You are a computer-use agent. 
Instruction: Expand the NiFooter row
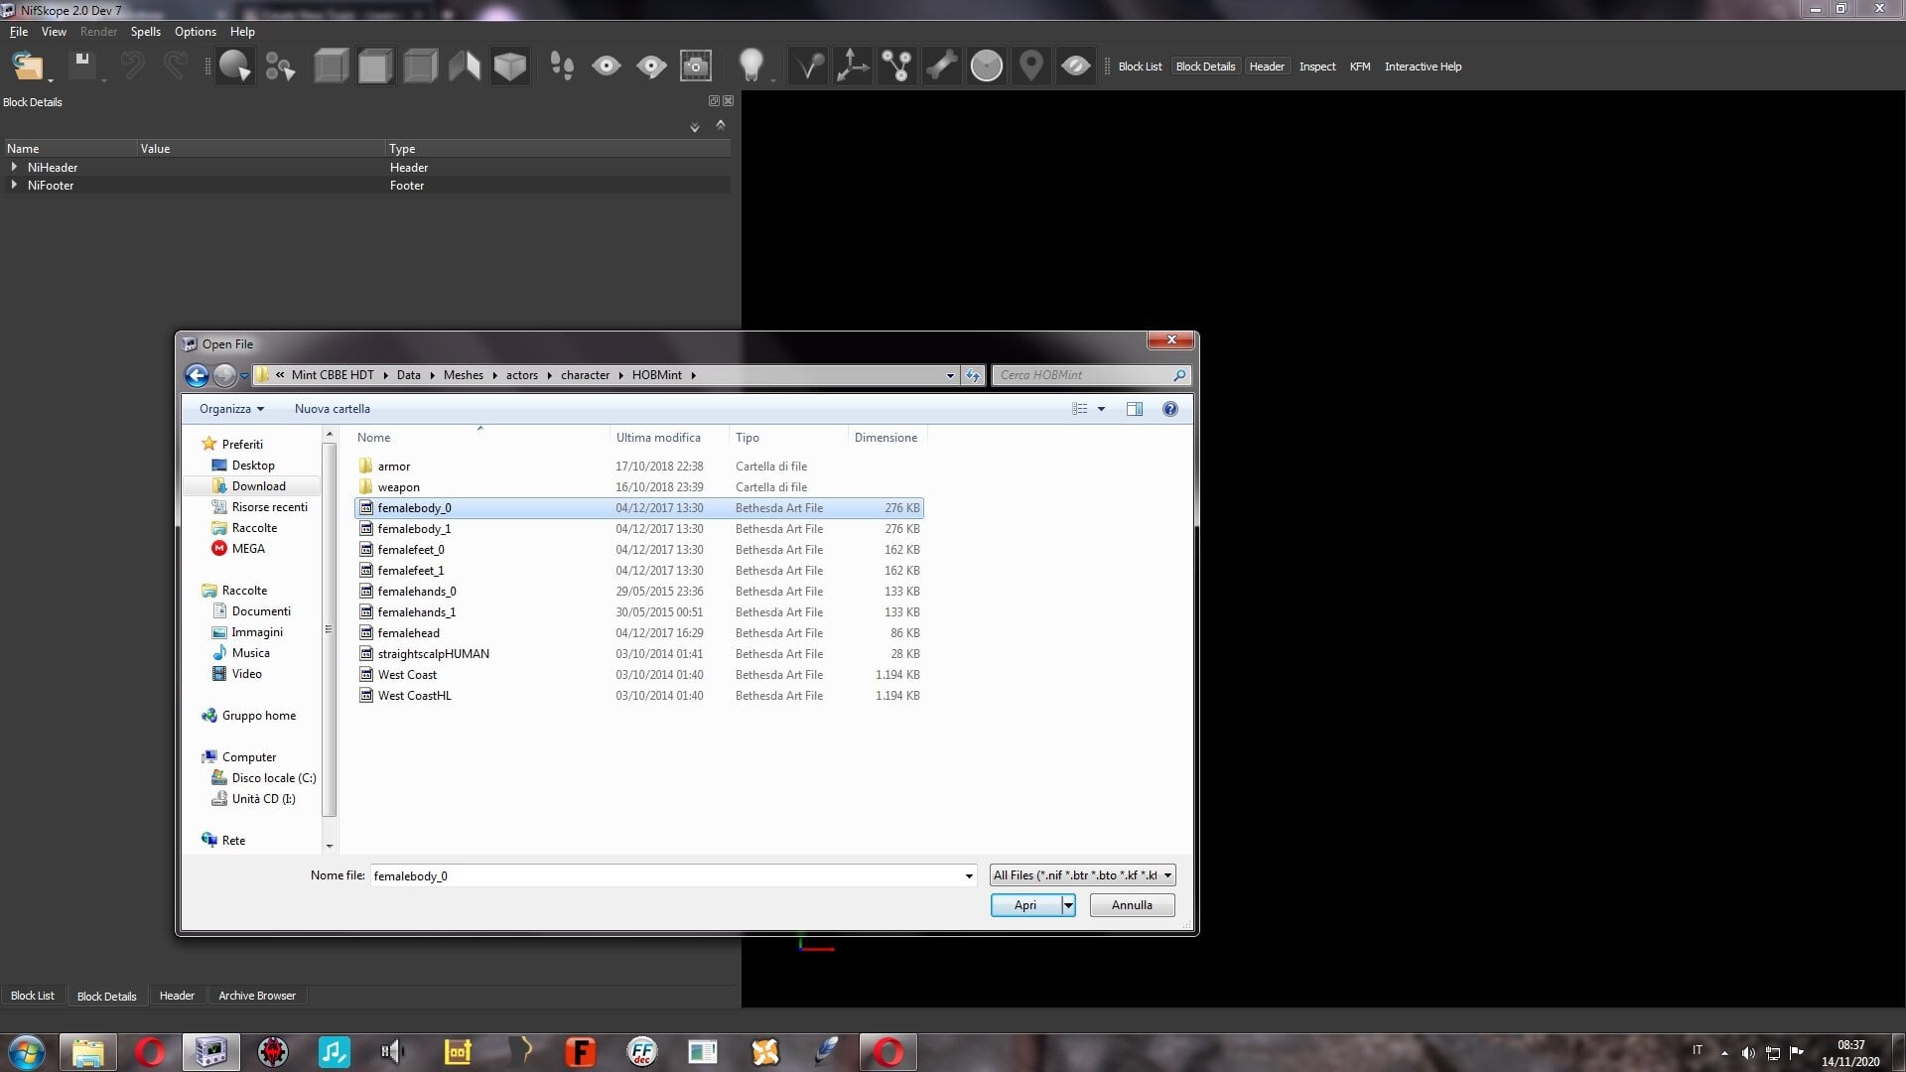pyautogui.click(x=14, y=185)
